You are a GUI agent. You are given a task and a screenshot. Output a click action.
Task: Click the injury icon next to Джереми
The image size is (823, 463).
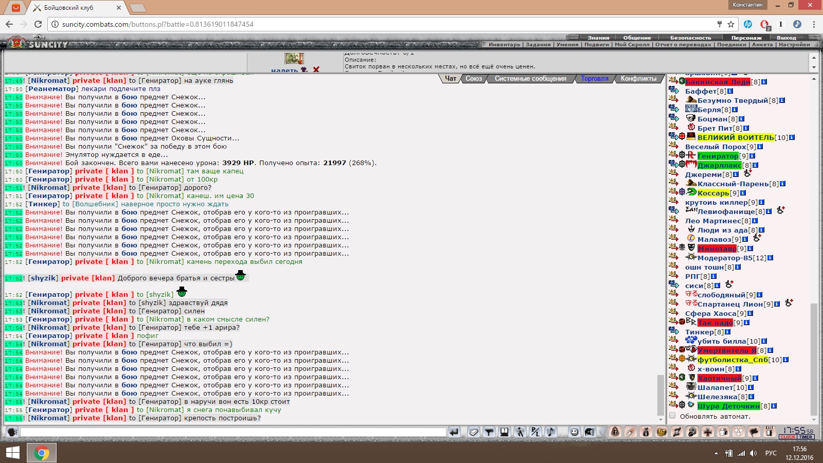pos(747,173)
